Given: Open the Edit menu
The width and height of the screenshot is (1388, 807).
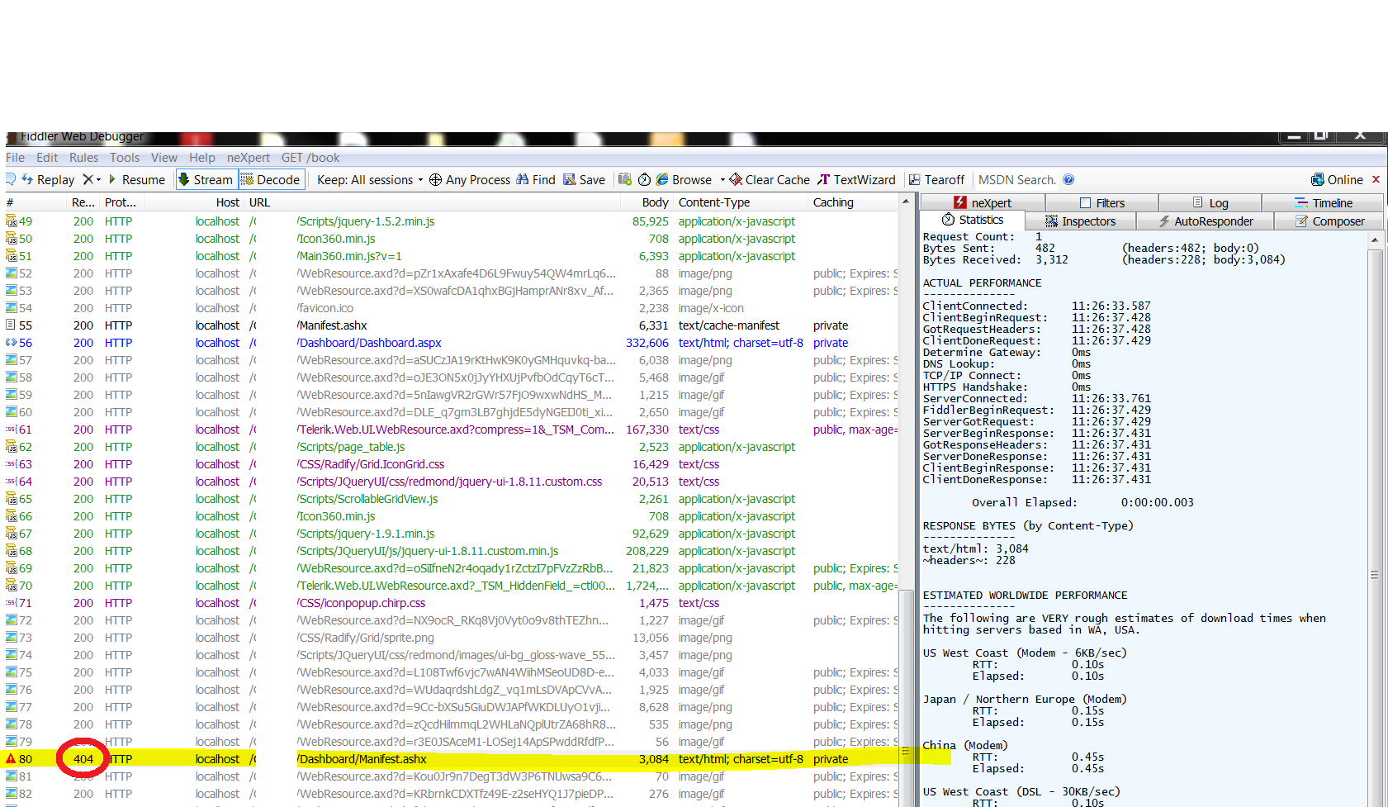Looking at the screenshot, I should pos(47,158).
